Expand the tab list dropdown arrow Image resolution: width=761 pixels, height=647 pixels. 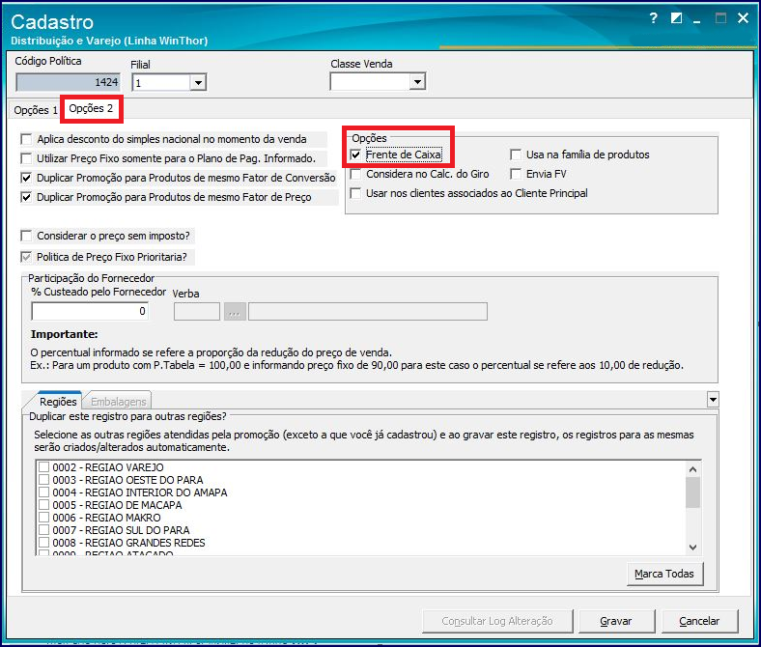(713, 400)
